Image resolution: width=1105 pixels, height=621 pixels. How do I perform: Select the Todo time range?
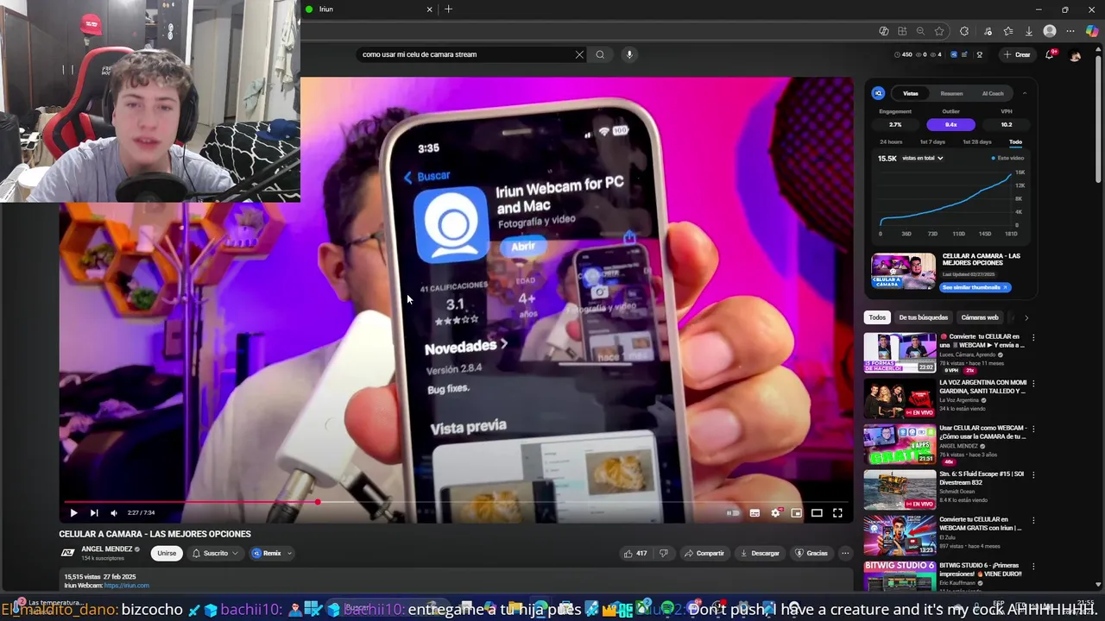pyautogui.click(x=1015, y=141)
